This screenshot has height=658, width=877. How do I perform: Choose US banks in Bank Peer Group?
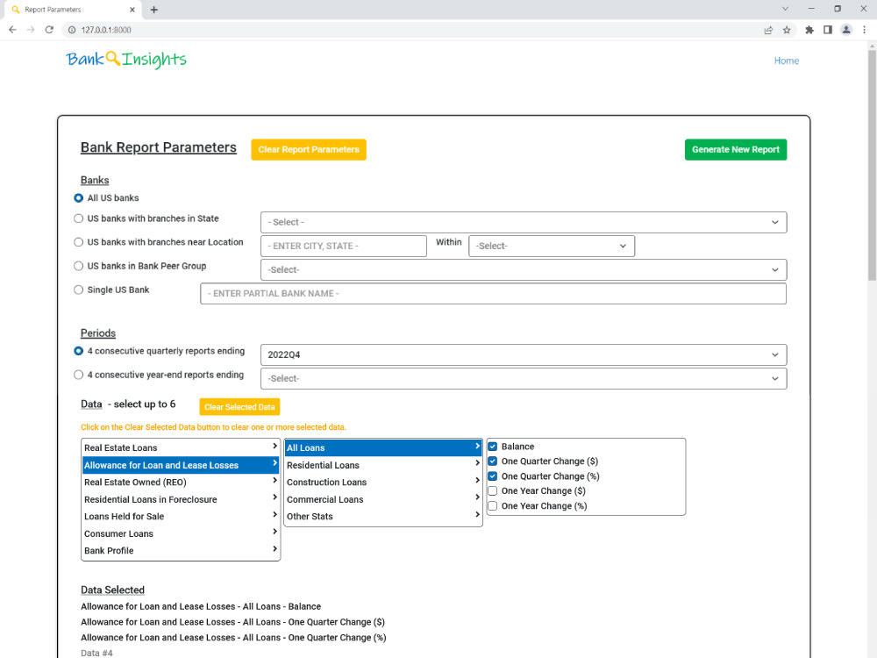pos(79,267)
